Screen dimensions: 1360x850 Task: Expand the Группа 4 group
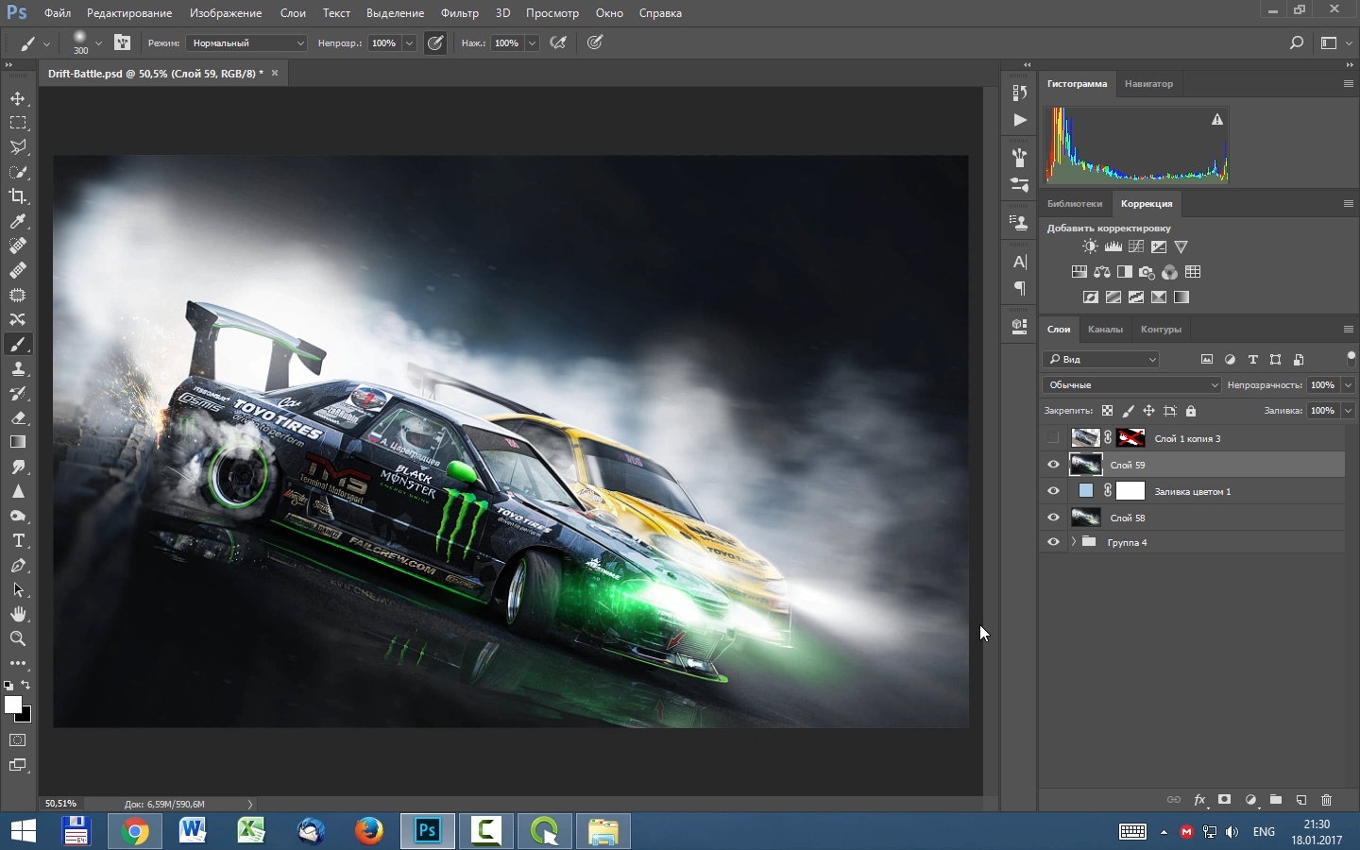[1074, 542]
